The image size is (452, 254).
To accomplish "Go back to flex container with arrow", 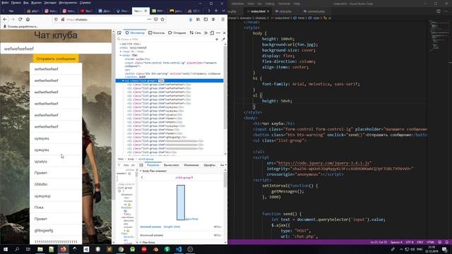I will pos(142,178).
